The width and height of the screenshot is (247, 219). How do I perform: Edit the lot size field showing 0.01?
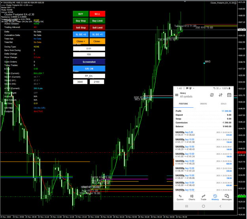coord(89,49)
